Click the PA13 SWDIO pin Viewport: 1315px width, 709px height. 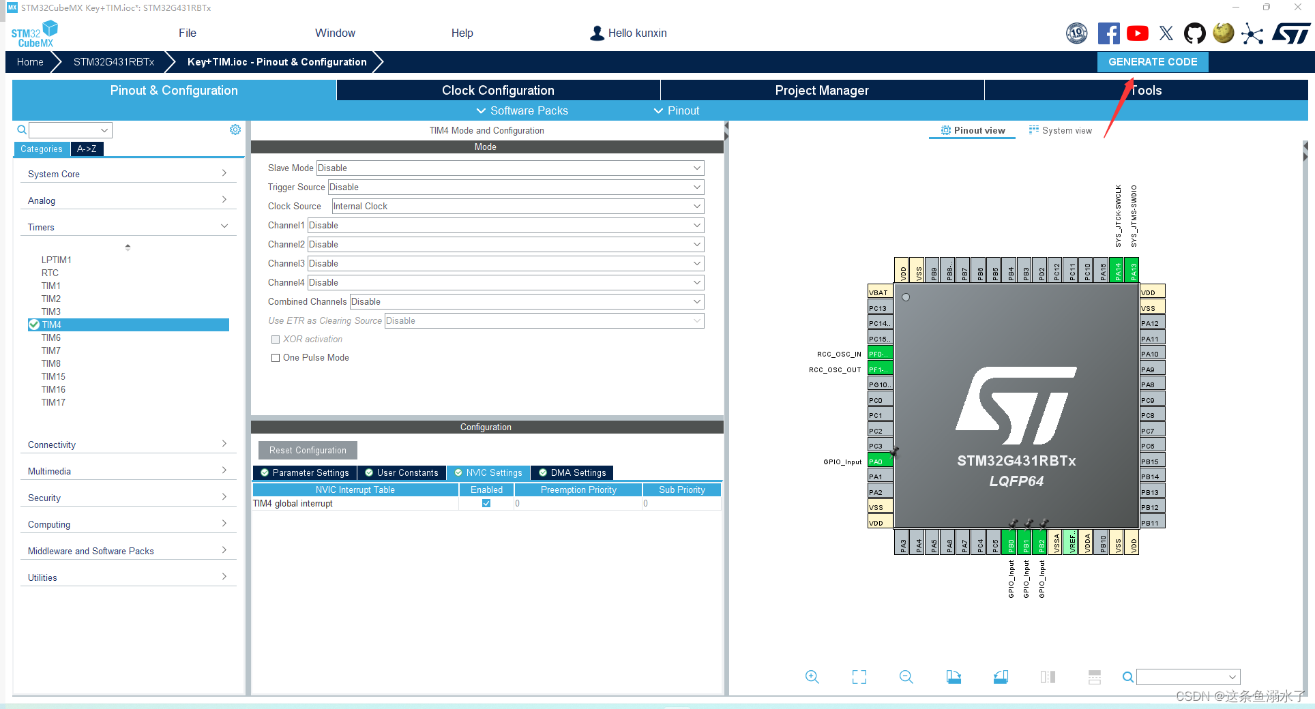(1134, 270)
